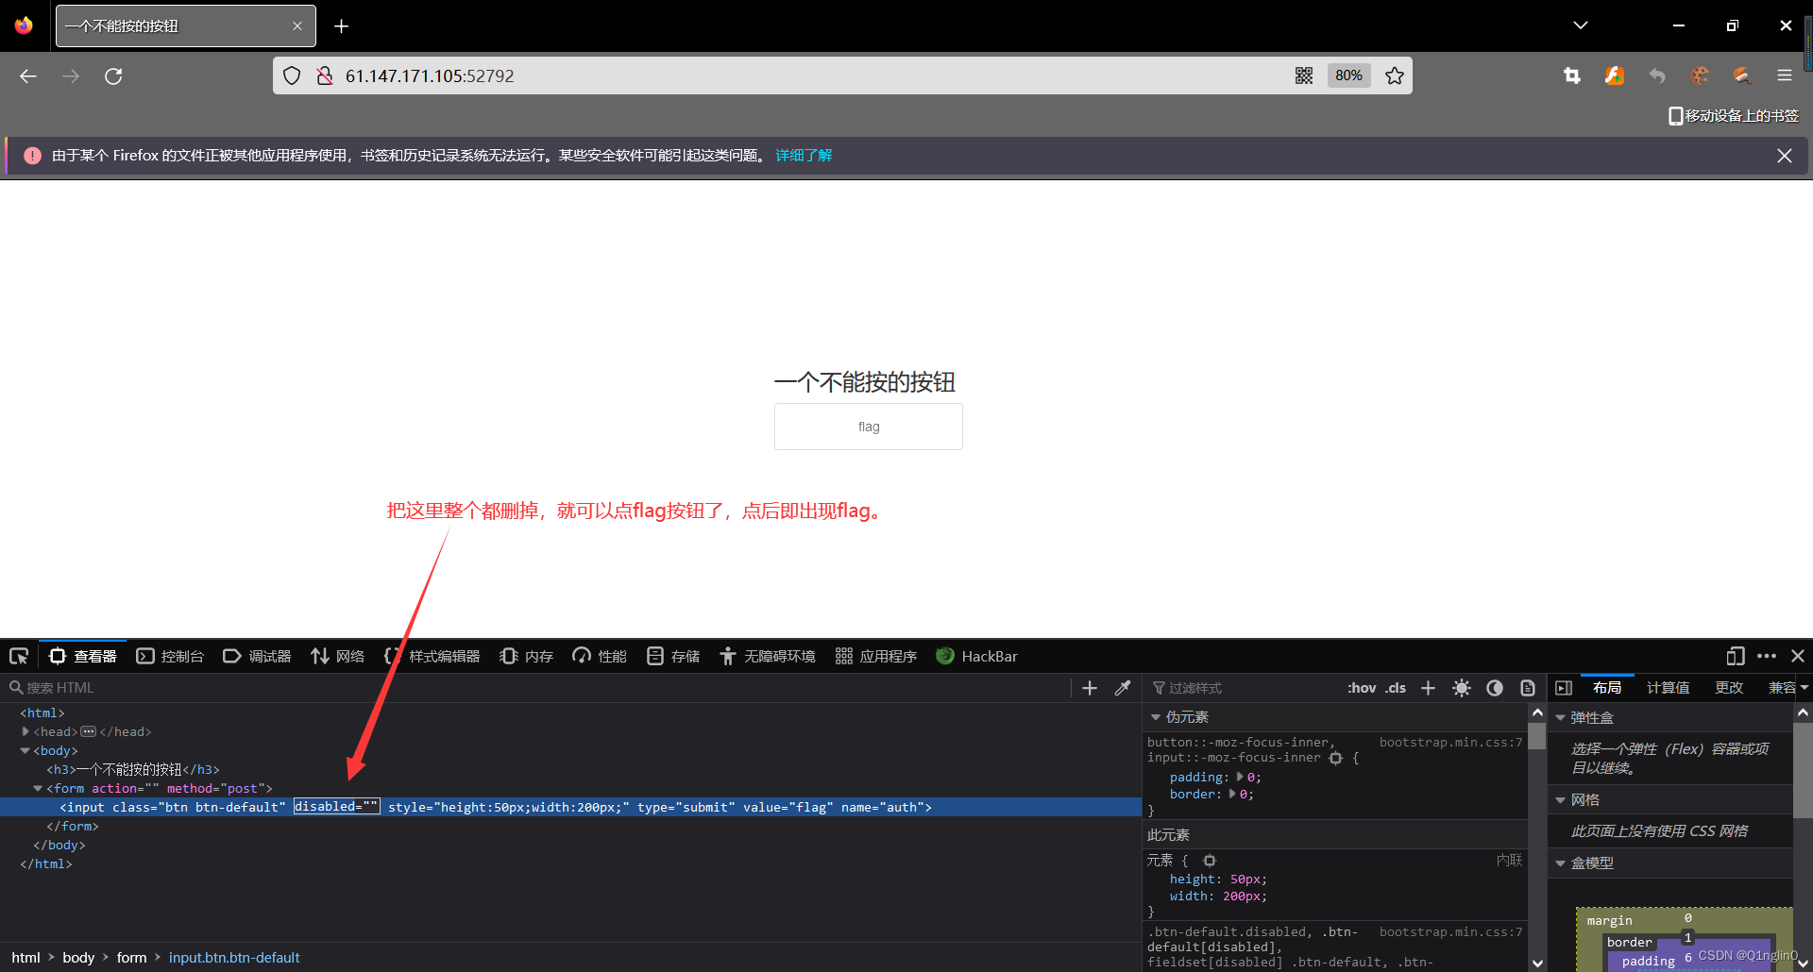Click the screenshot crop toolbar icon
The height and width of the screenshot is (972, 1813).
[x=1572, y=76]
